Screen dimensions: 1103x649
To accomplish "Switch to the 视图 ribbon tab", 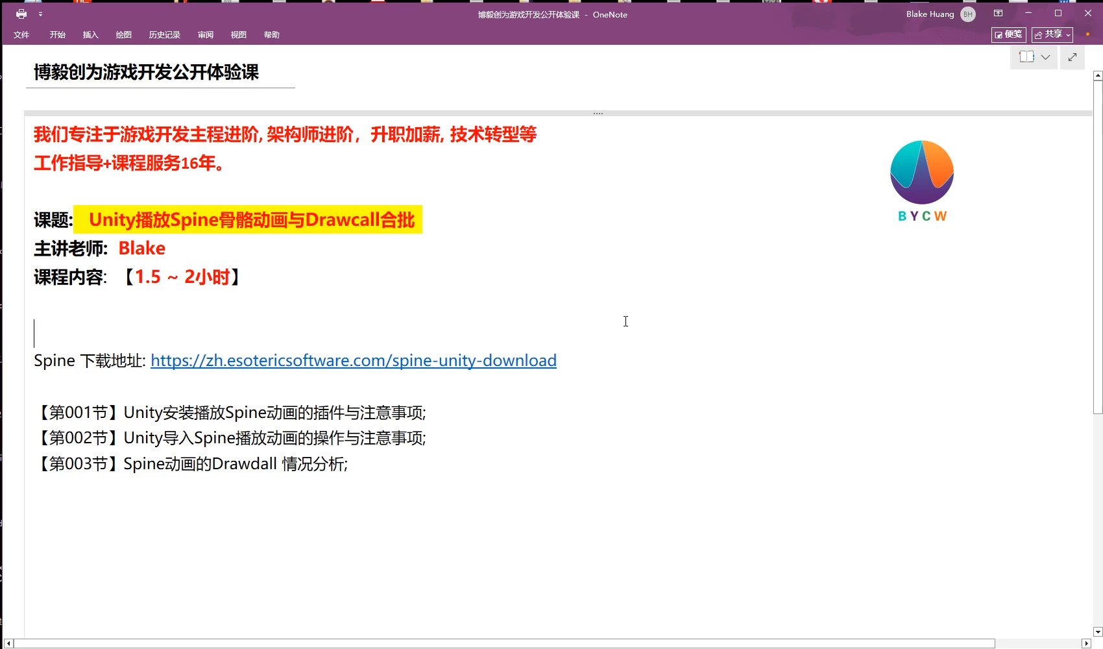I will pos(237,34).
